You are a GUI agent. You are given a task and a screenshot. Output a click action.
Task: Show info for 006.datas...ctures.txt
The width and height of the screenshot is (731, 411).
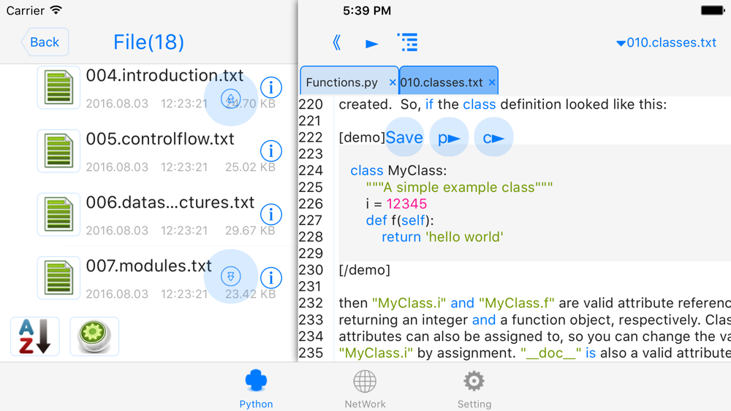point(271,215)
